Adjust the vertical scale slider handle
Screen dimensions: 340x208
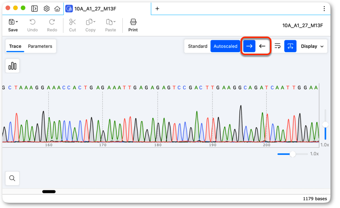click(x=325, y=124)
